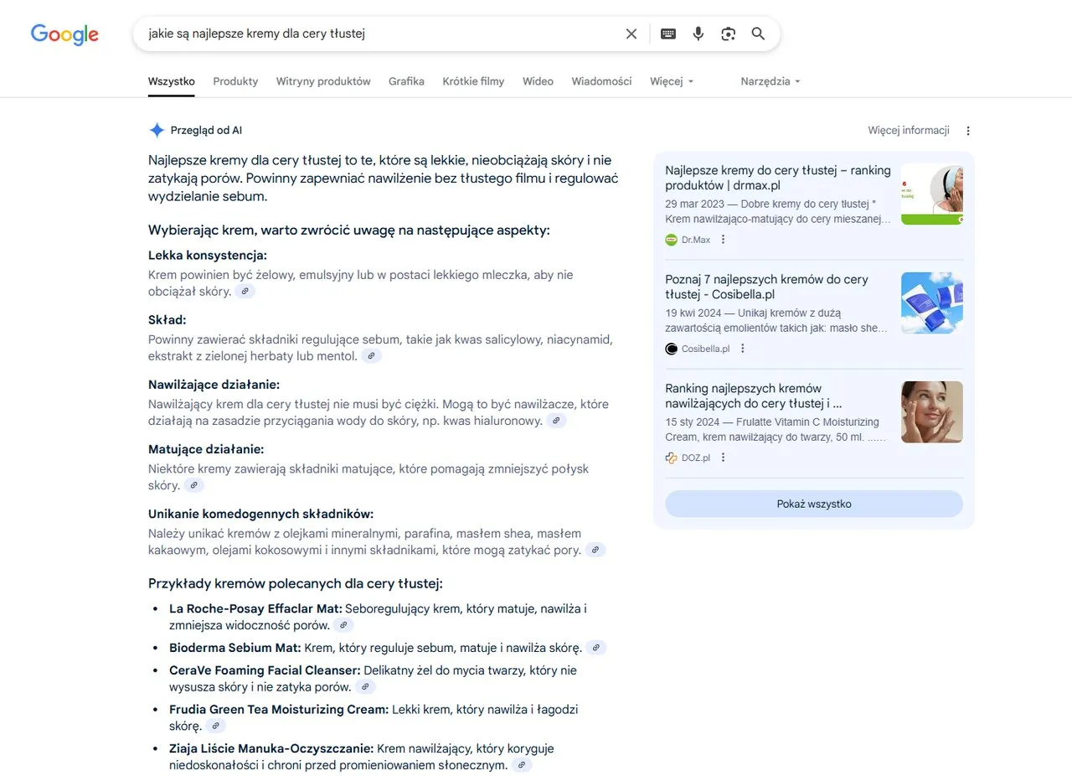Image resolution: width=1072 pixels, height=776 pixels.
Task: Click source link icon after Bioderma Sebium Mat
Action: (595, 648)
